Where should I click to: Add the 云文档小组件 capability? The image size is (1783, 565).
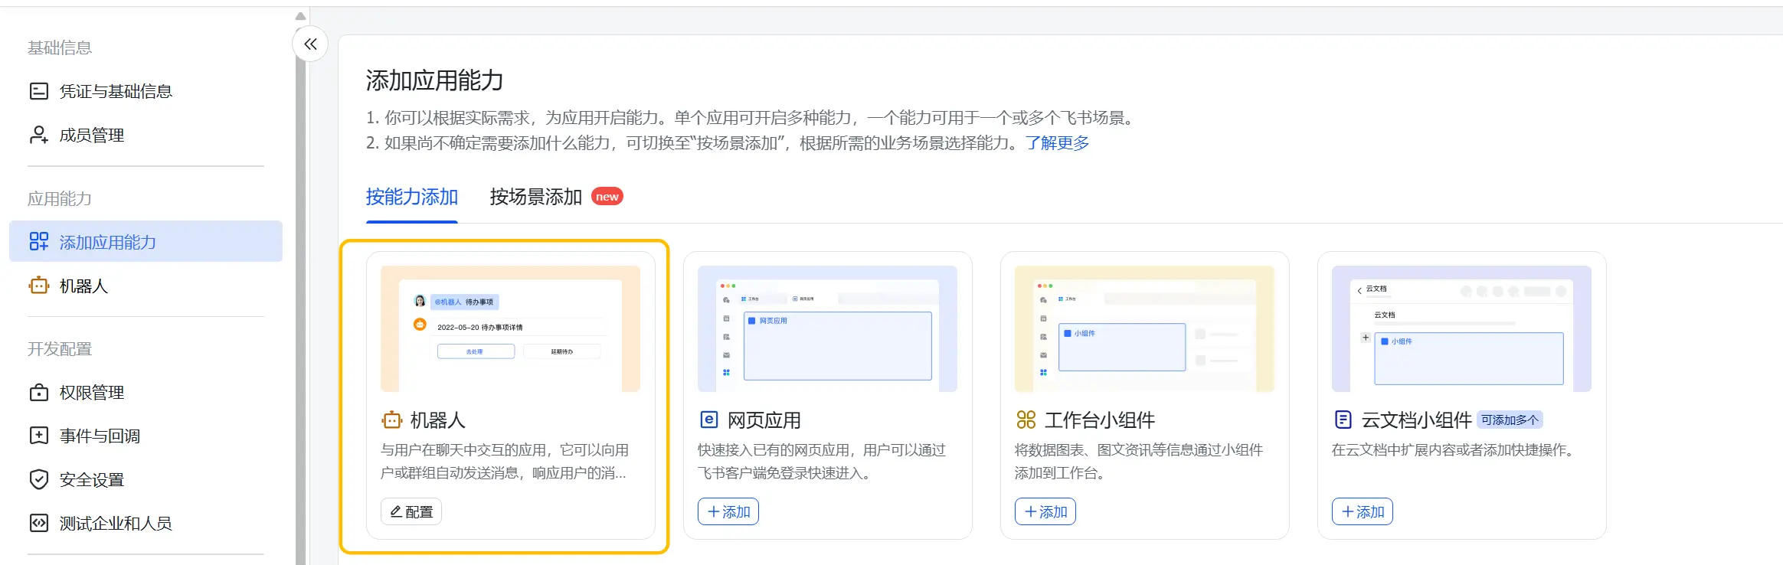[x=1363, y=511]
